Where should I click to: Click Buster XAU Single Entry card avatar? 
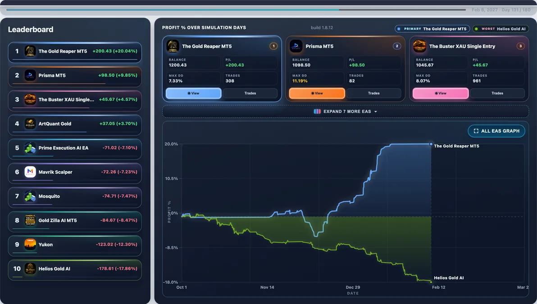pyautogui.click(x=419, y=46)
